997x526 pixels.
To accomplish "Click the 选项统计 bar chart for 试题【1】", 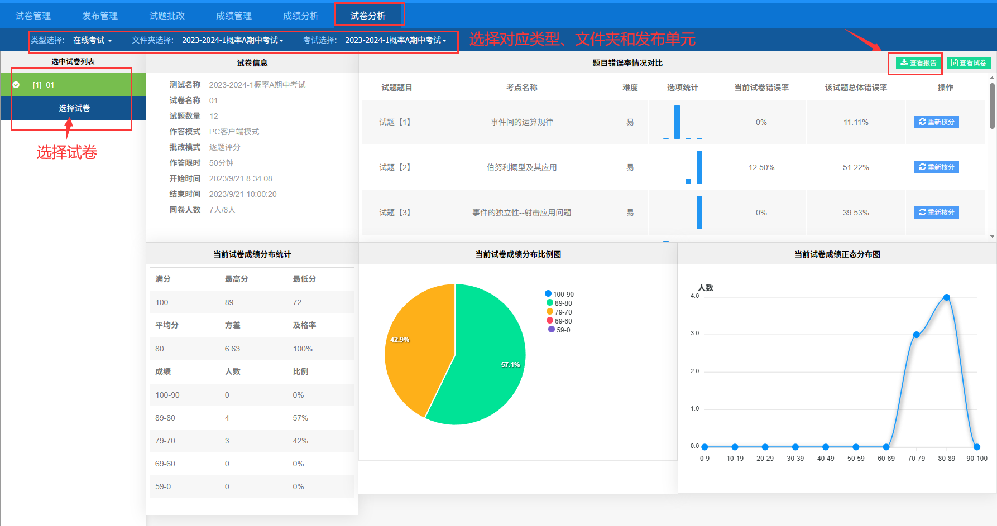I will (682, 122).
